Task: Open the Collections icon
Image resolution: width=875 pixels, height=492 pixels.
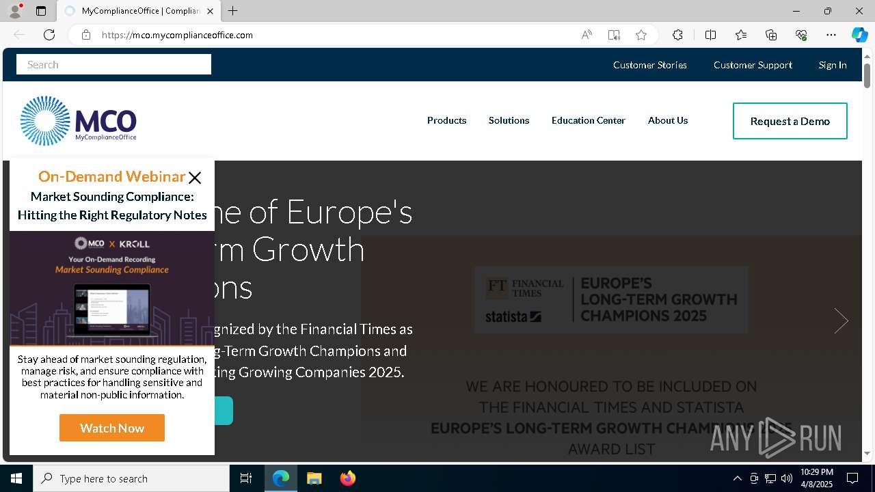Action: 771,35
